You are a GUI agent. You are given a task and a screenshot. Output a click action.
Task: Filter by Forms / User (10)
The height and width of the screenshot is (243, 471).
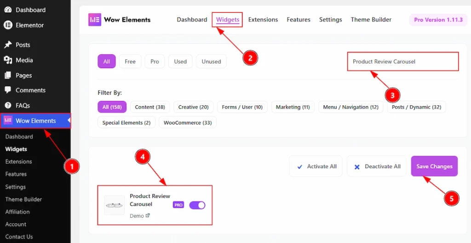point(242,107)
